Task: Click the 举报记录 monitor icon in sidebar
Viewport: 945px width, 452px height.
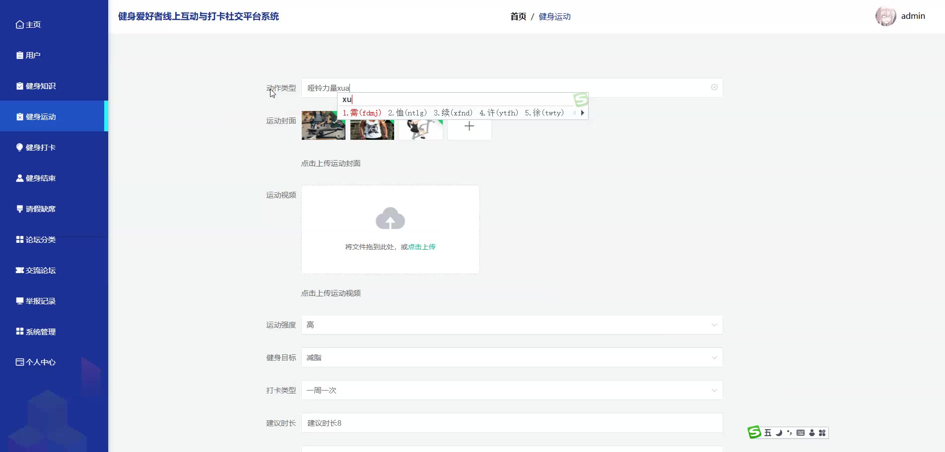Action: pos(20,301)
